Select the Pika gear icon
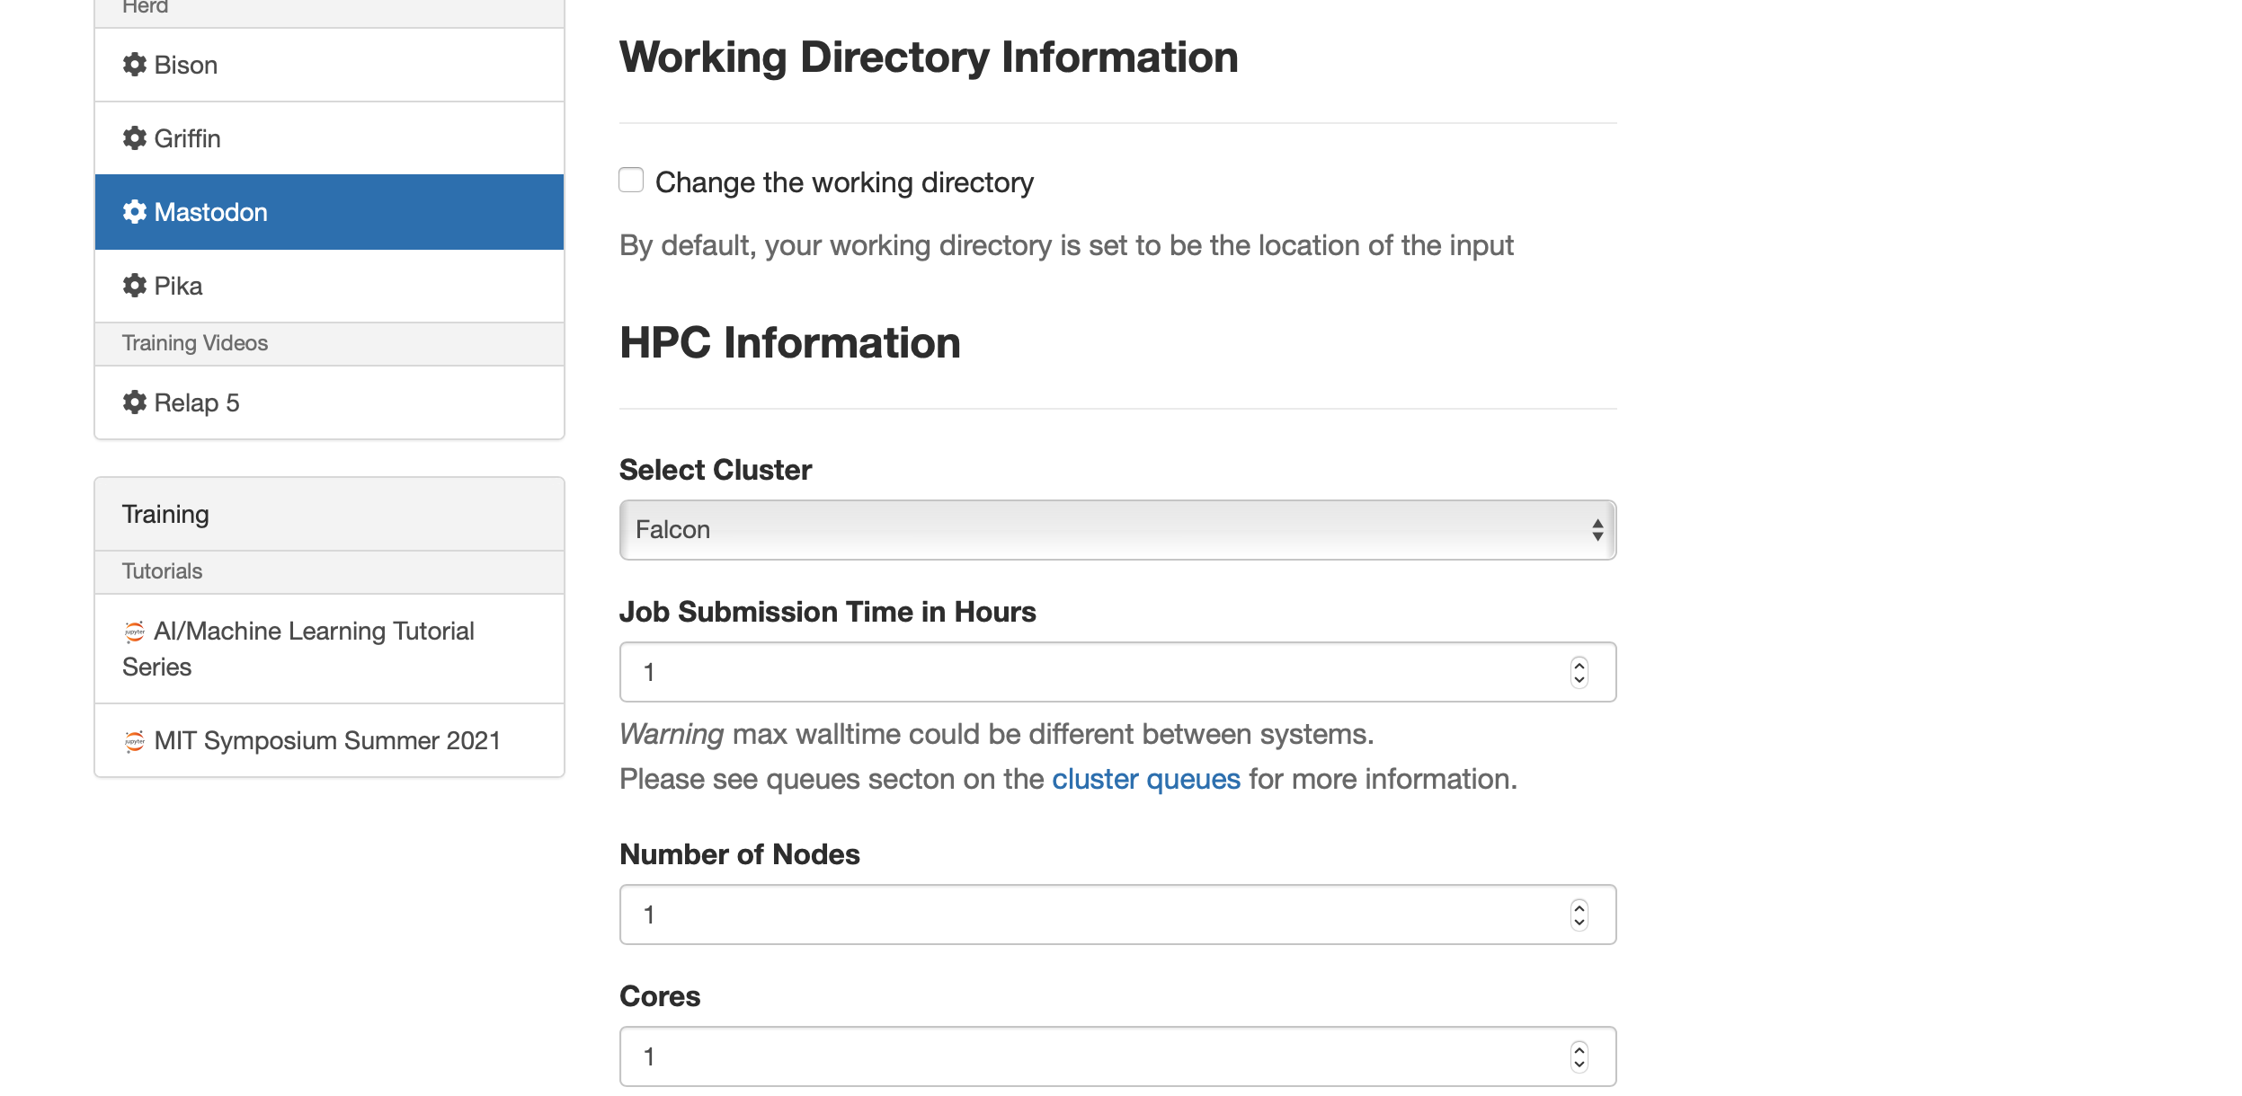 (x=134, y=286)
